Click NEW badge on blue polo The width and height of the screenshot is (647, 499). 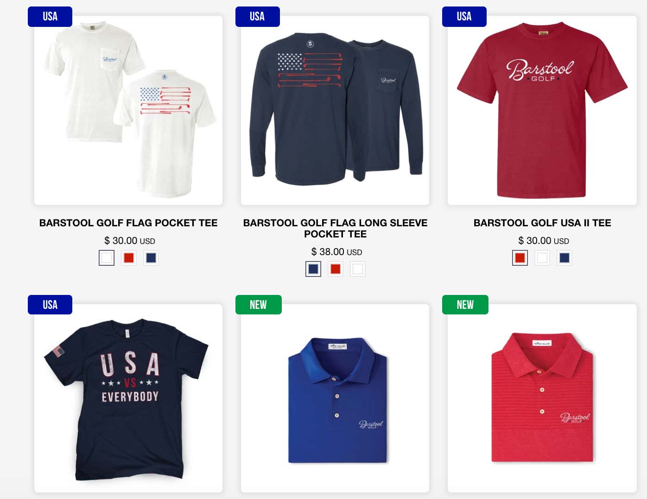[x=259, y=305]
